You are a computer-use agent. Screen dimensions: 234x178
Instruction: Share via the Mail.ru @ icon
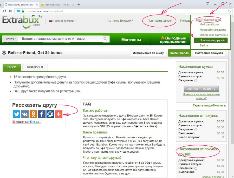pyautogui.click(x=50, y=114)
